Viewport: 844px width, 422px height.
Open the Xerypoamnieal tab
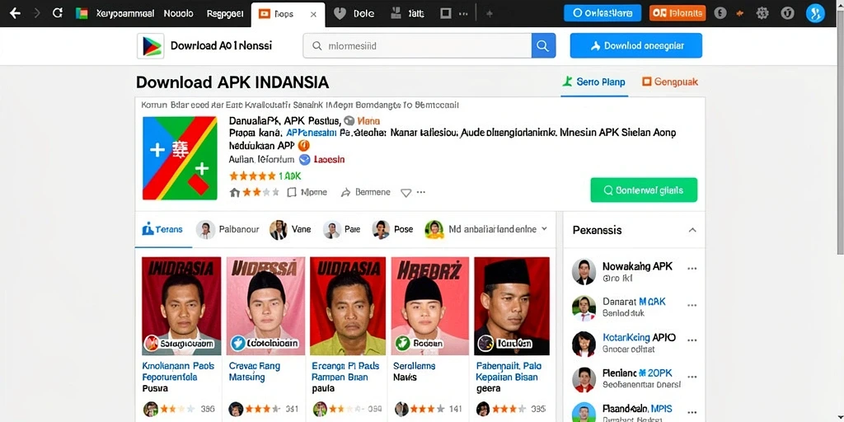click(x=125, y=13)
